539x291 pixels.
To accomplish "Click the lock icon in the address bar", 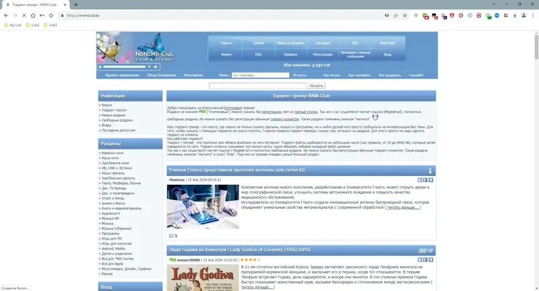I will point(62,15).
